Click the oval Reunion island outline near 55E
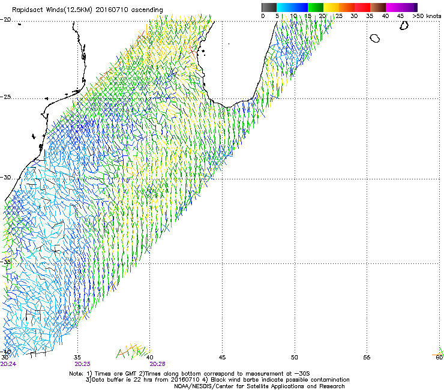This screenshot has width=444, height=390. (x=375, y=38)
